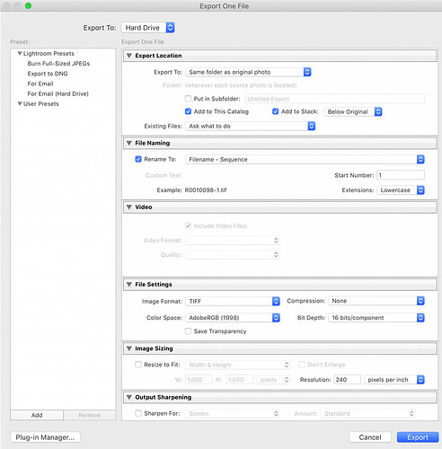The width and height of the screenshot is (442, 449).
Task: Click the blue Export button
Action: [x=418, y=437]
